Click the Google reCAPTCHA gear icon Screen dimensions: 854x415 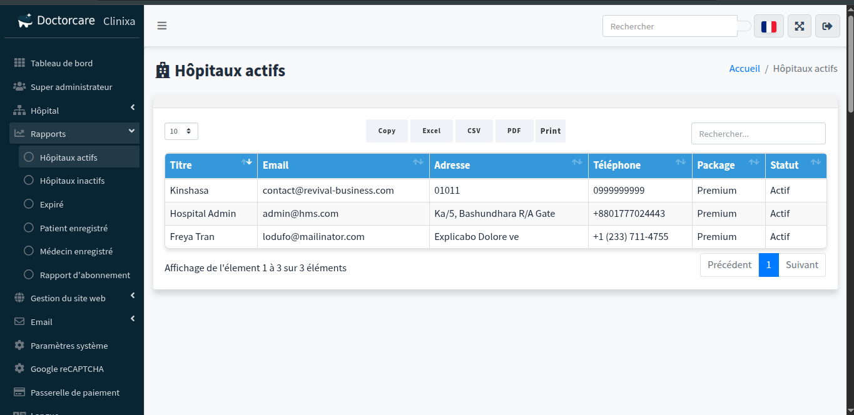(19, 369)
